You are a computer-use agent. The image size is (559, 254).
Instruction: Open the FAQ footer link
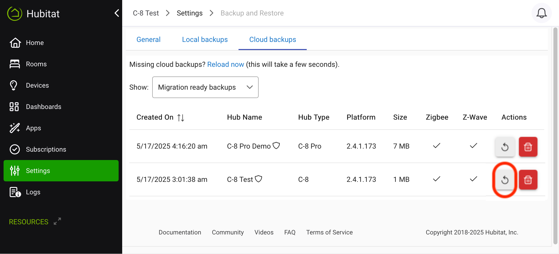coord(290,232)
